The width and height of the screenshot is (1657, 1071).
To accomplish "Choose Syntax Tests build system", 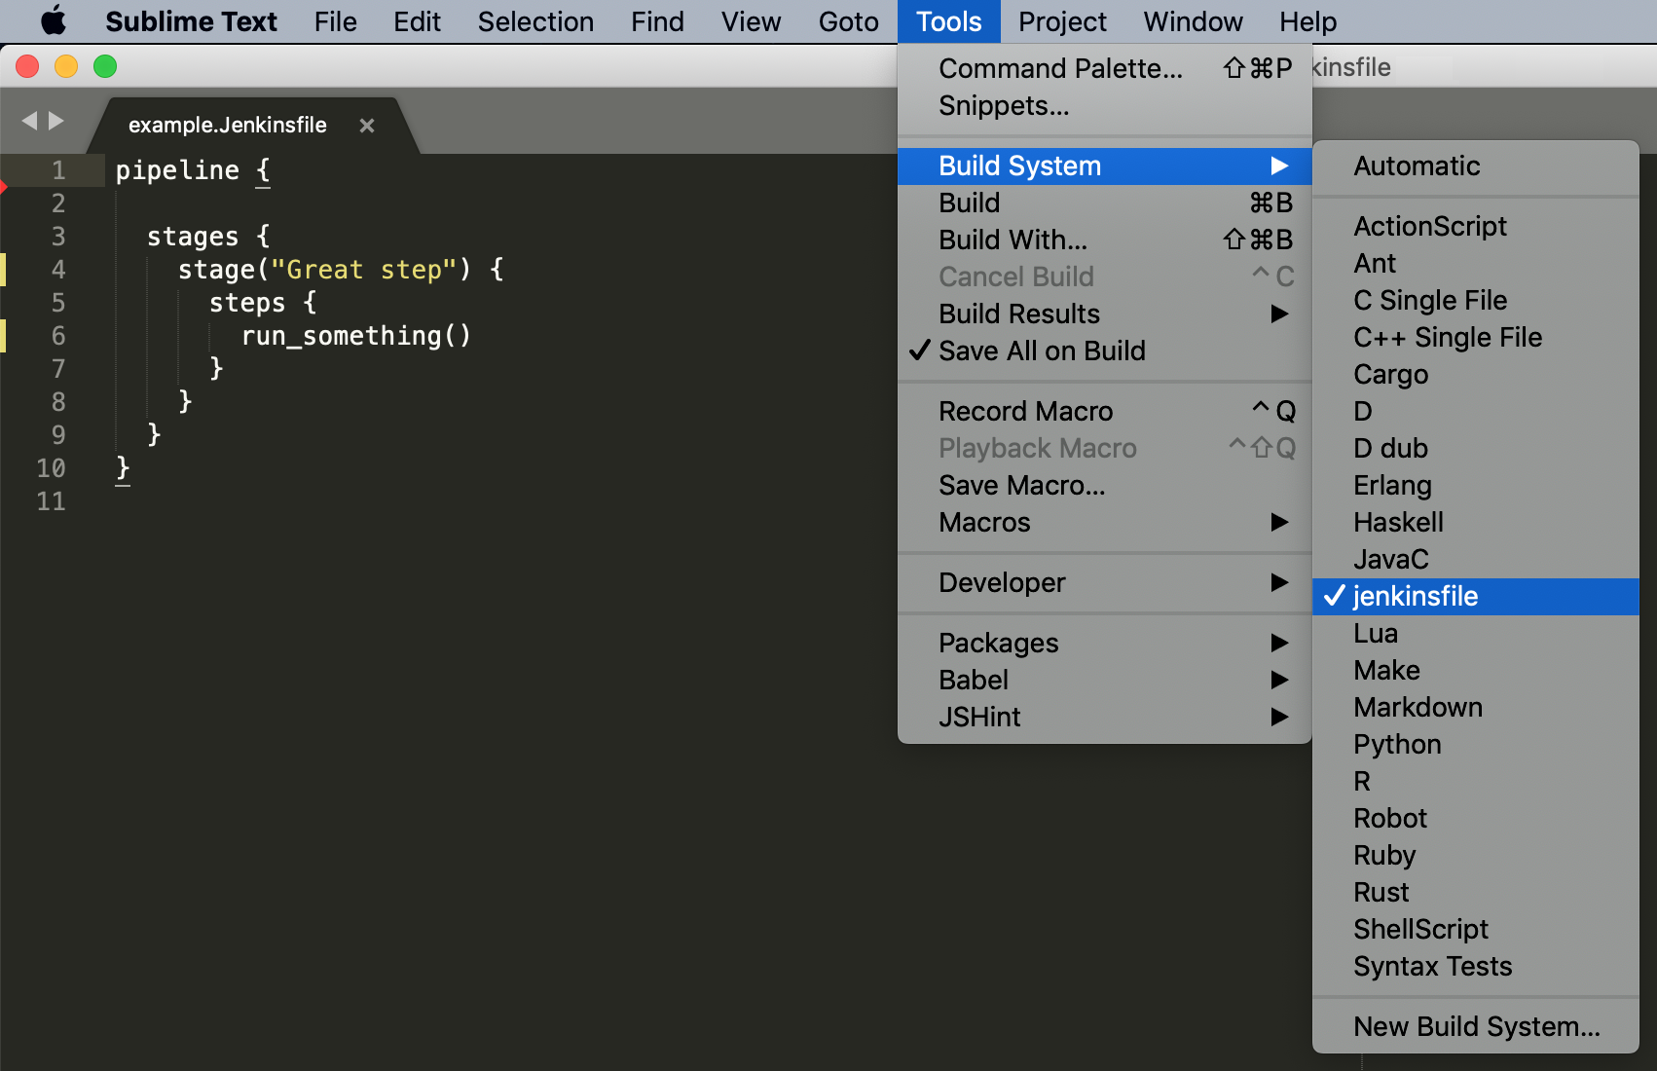I will pyautogui.click(x=1476, y=966).
